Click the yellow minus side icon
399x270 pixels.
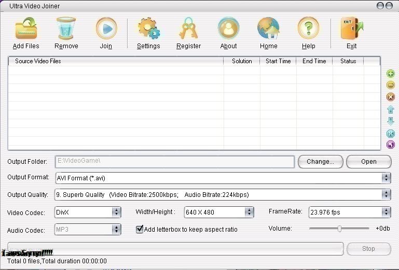(x=391, y=85)
